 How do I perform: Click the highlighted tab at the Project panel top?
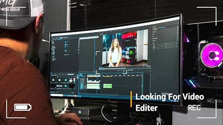click(71, 74)
